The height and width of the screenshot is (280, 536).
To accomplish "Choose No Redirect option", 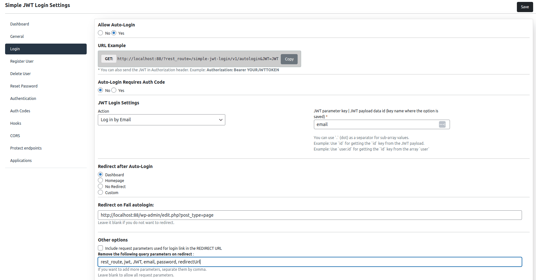I will pyautogui.click(x=100, y=186).
